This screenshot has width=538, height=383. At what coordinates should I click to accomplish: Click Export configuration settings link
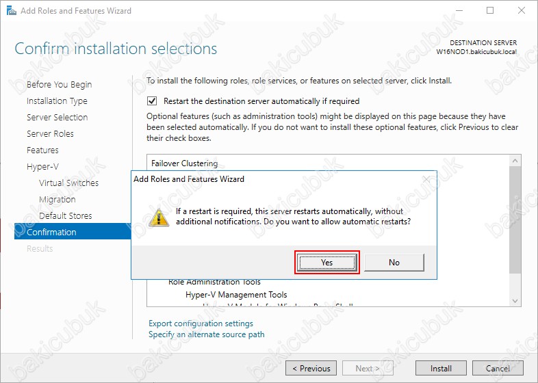click(x=201, y=323)
